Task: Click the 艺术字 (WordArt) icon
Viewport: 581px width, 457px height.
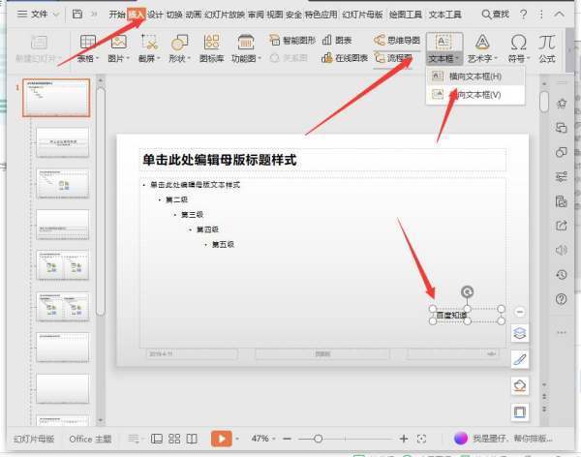Action: tap(482, 43)
